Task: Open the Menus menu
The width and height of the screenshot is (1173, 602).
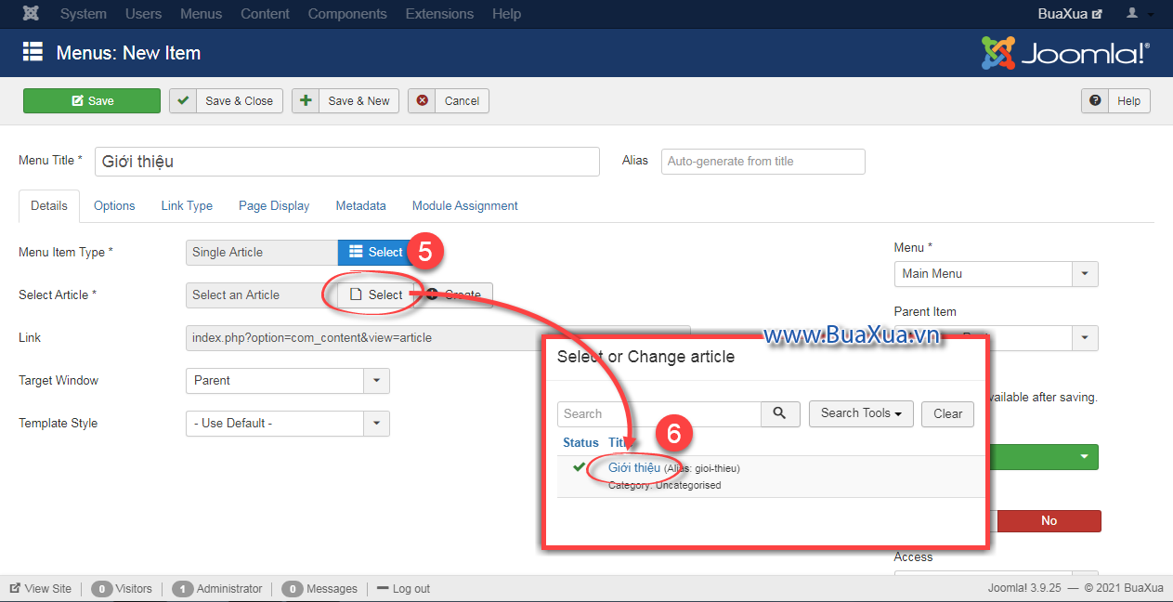Action: tap(202, 14)
